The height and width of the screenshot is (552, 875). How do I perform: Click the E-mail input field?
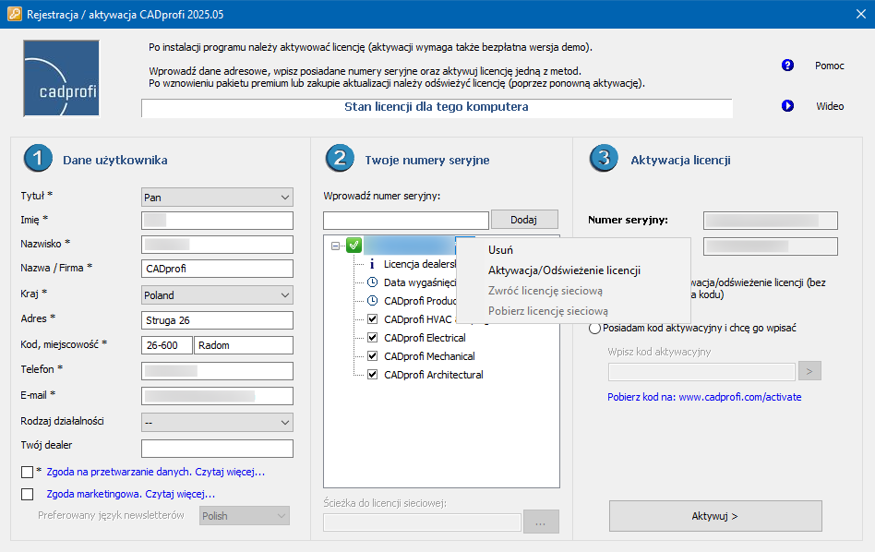pos(217,396)
